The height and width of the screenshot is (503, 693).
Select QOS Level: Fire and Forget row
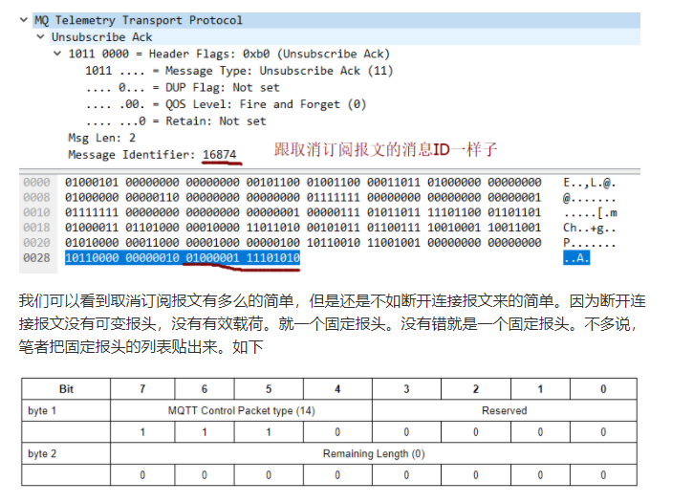226,104
